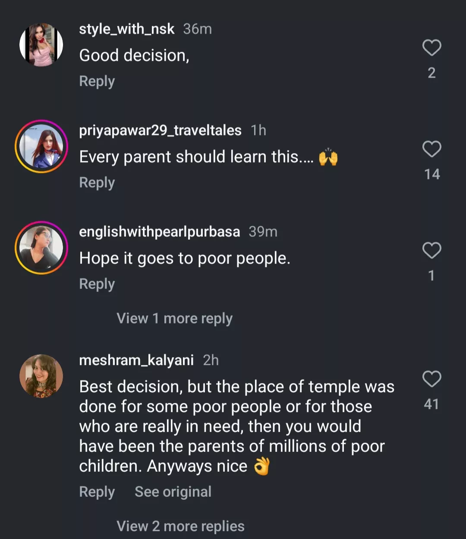
Task: Like englishwithpearlpurbasa's comment with the heart
Action: tap(431, 251)
